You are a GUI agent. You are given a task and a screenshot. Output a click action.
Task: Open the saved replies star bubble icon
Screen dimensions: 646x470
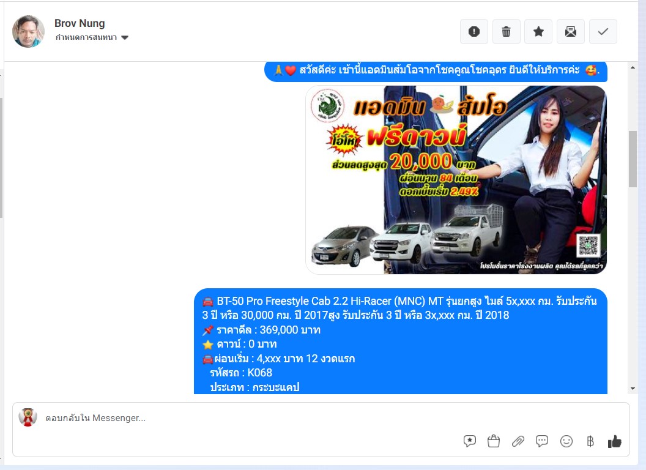470,441
